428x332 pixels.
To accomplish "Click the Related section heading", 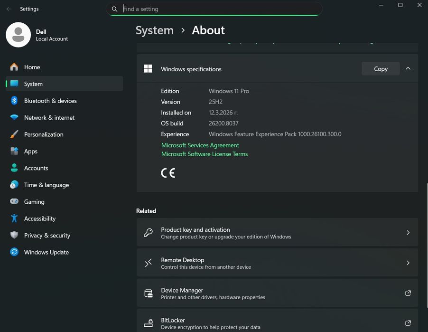I will click(146, 211).
